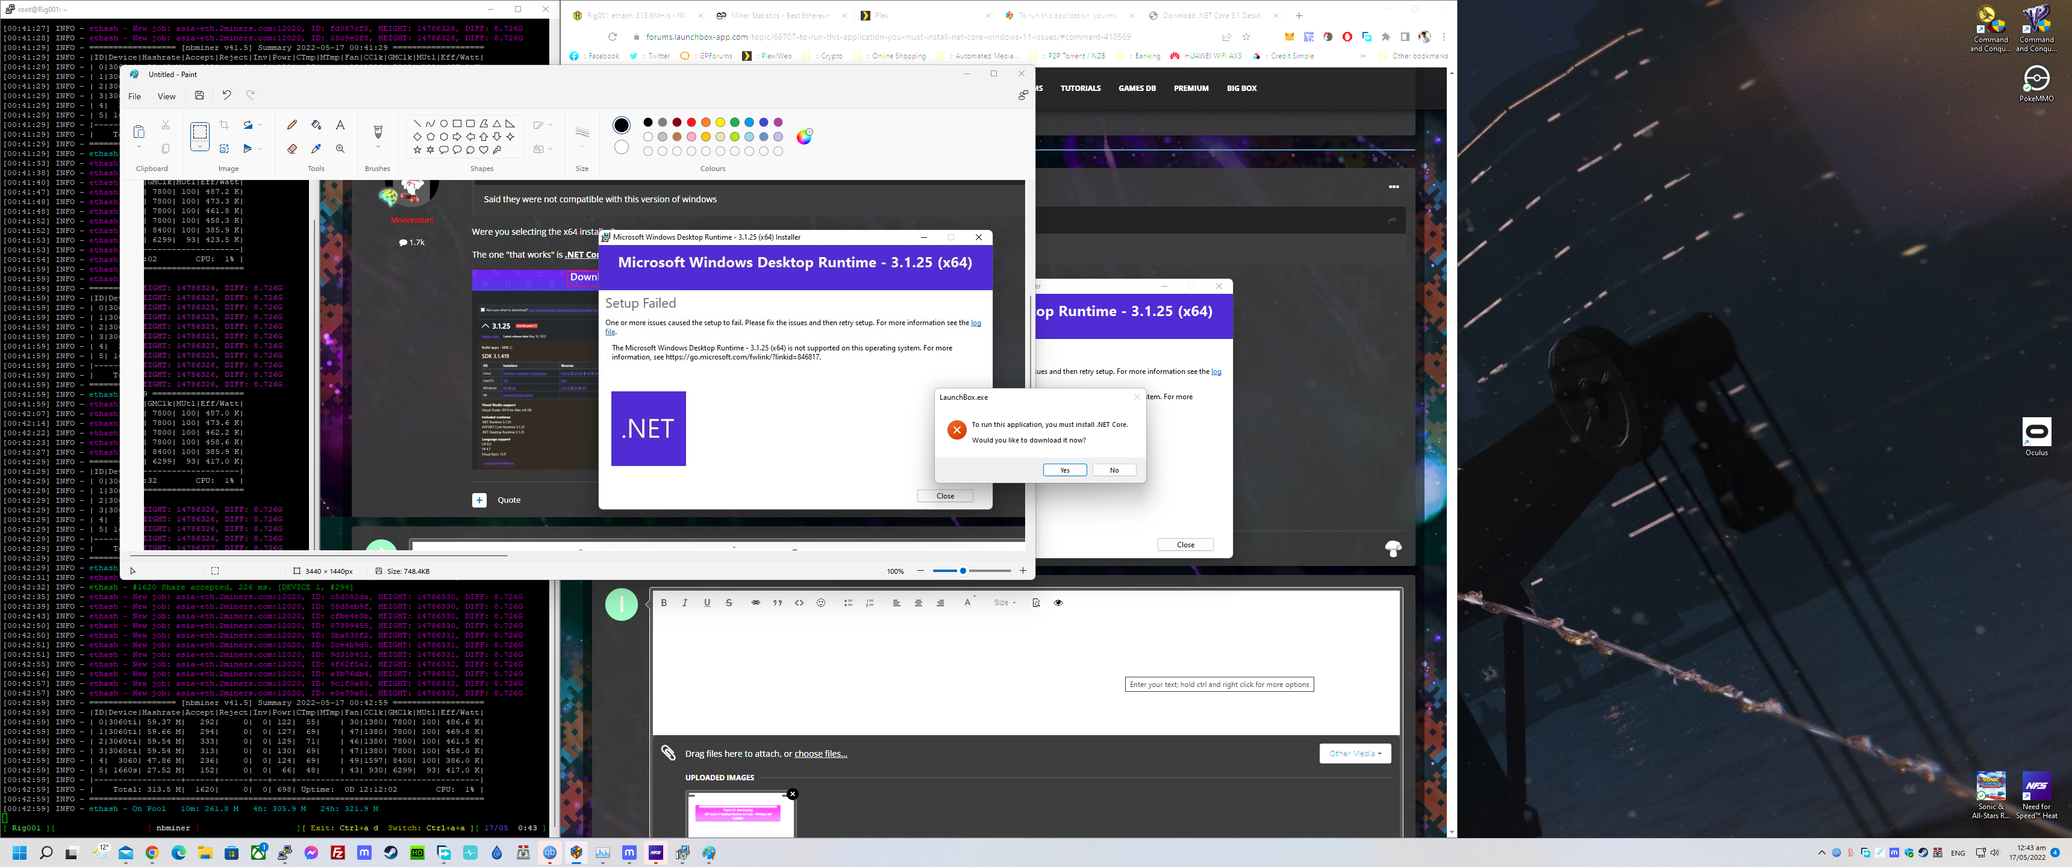Open GAMES DB in the forum navigation
The height and width of the screenshot is (867, 2072).
pyautogui.click(x=1137, y=89)
